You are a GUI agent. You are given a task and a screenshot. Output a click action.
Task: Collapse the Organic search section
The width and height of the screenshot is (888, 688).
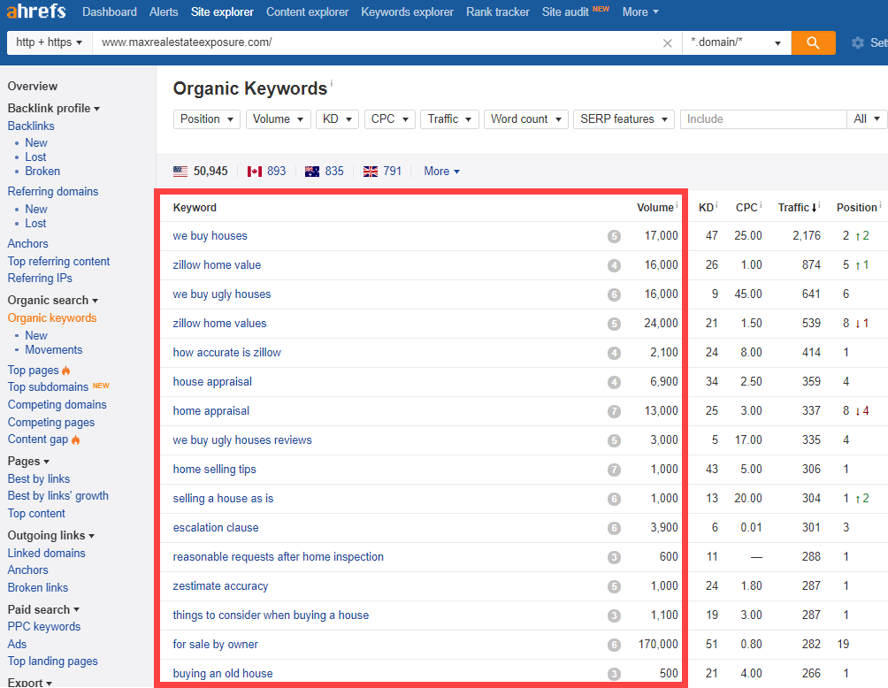click(x=53, y=300)
